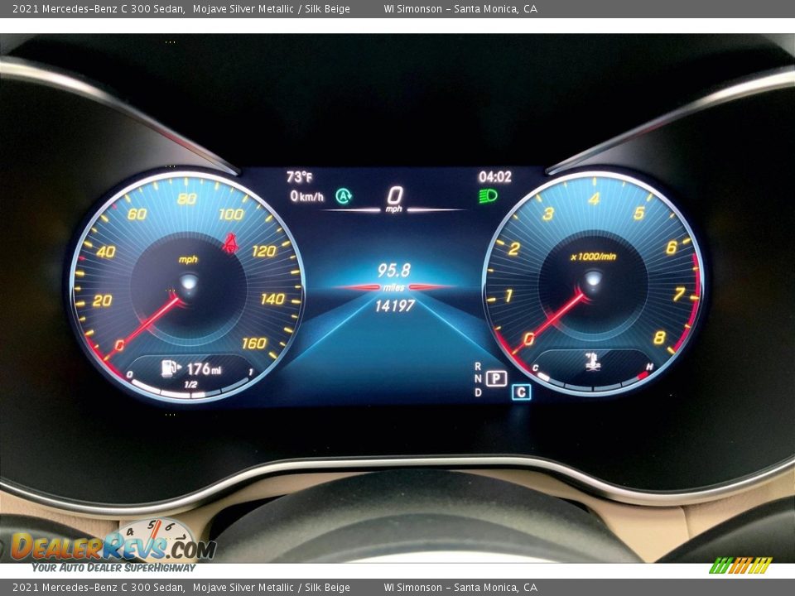Select the 95.8 trip distance value

394,271
